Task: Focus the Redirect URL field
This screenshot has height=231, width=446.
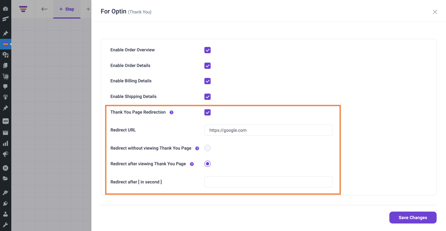Action: click(269, 130)
